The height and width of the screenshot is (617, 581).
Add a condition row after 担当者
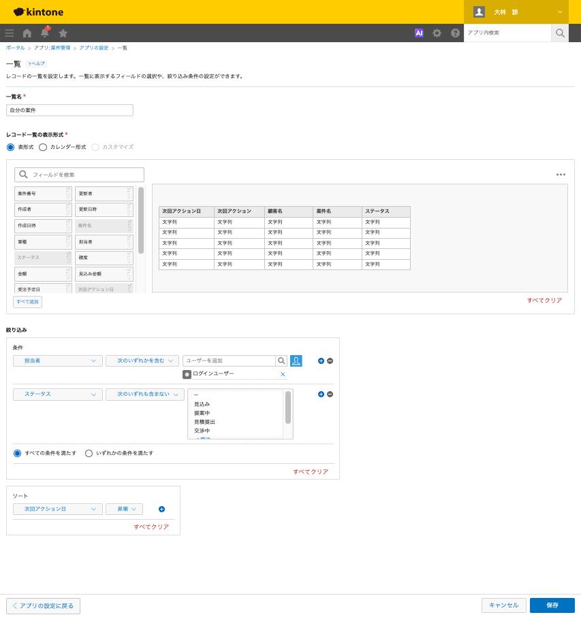tap(321, 361)
